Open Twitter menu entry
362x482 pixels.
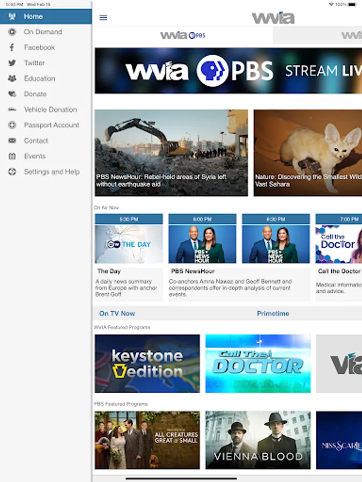[46, 63]
